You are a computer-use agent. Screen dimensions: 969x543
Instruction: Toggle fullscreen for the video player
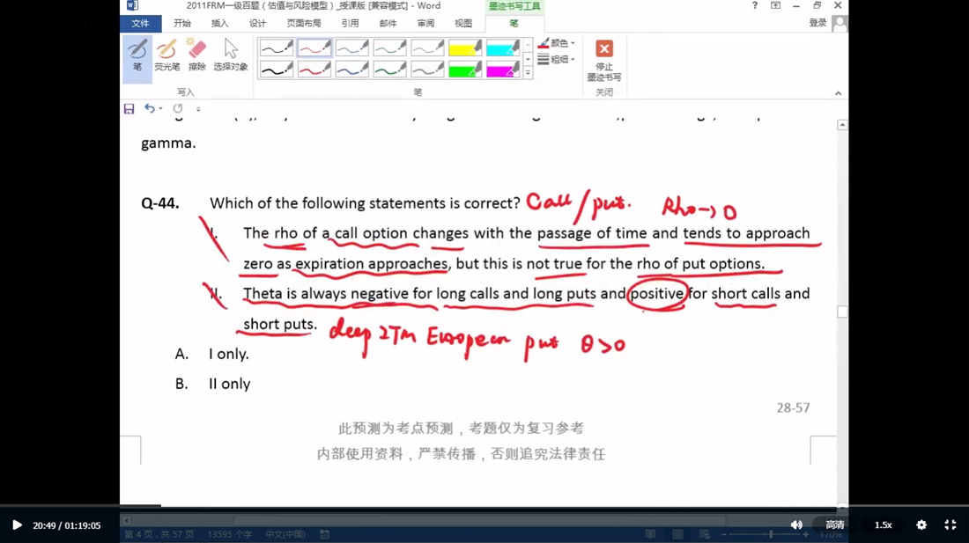(951, 525)
